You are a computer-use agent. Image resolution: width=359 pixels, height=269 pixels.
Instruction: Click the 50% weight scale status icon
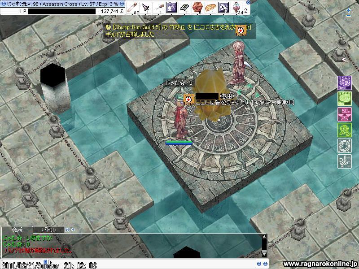click(345, 114)
